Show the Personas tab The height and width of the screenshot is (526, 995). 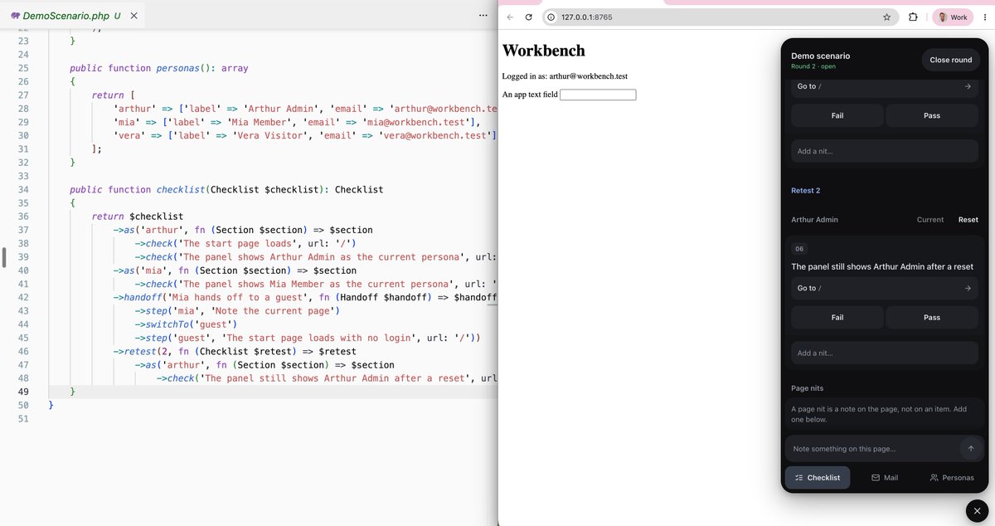952,477
